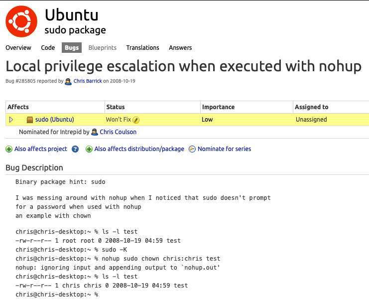Screen dimensions: 369x304
Task: Click green plus icon beside Also affects distribution/package
Action: [89, 149]
